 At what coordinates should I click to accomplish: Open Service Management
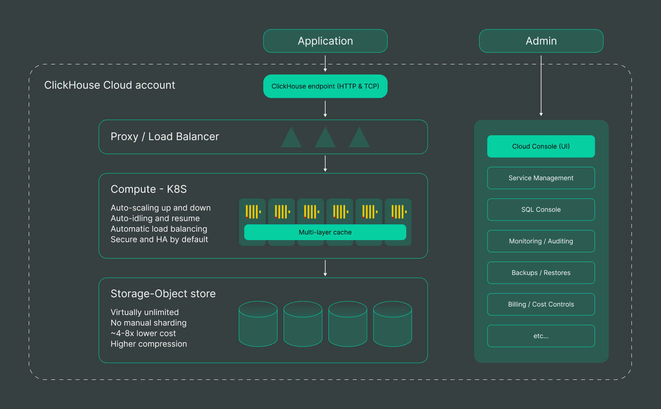click(x=541, y=178)
